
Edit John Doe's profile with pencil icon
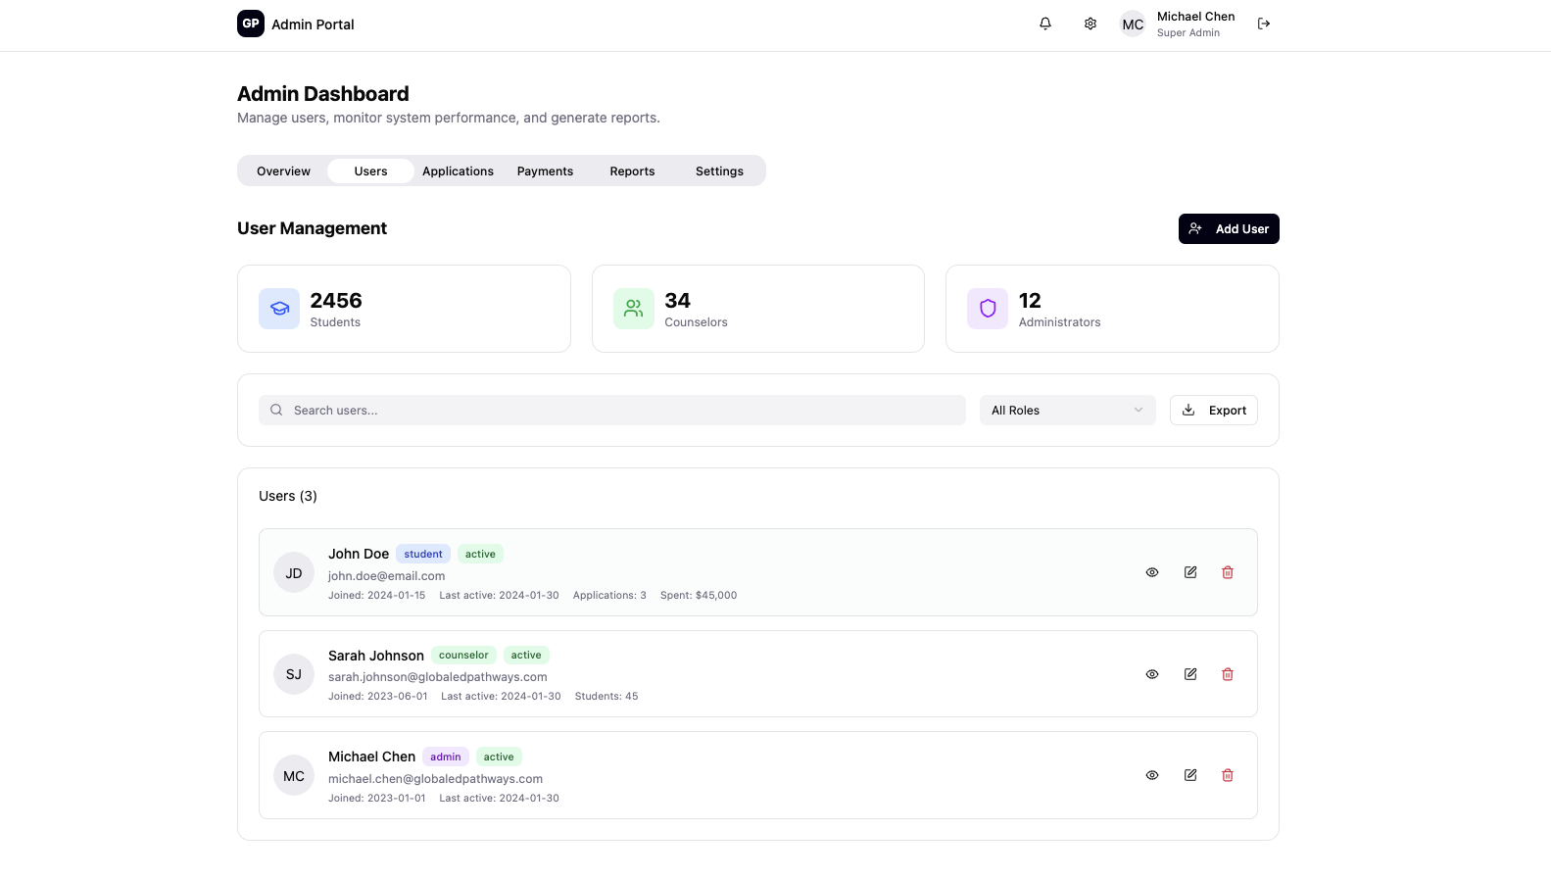point(1190,572)
